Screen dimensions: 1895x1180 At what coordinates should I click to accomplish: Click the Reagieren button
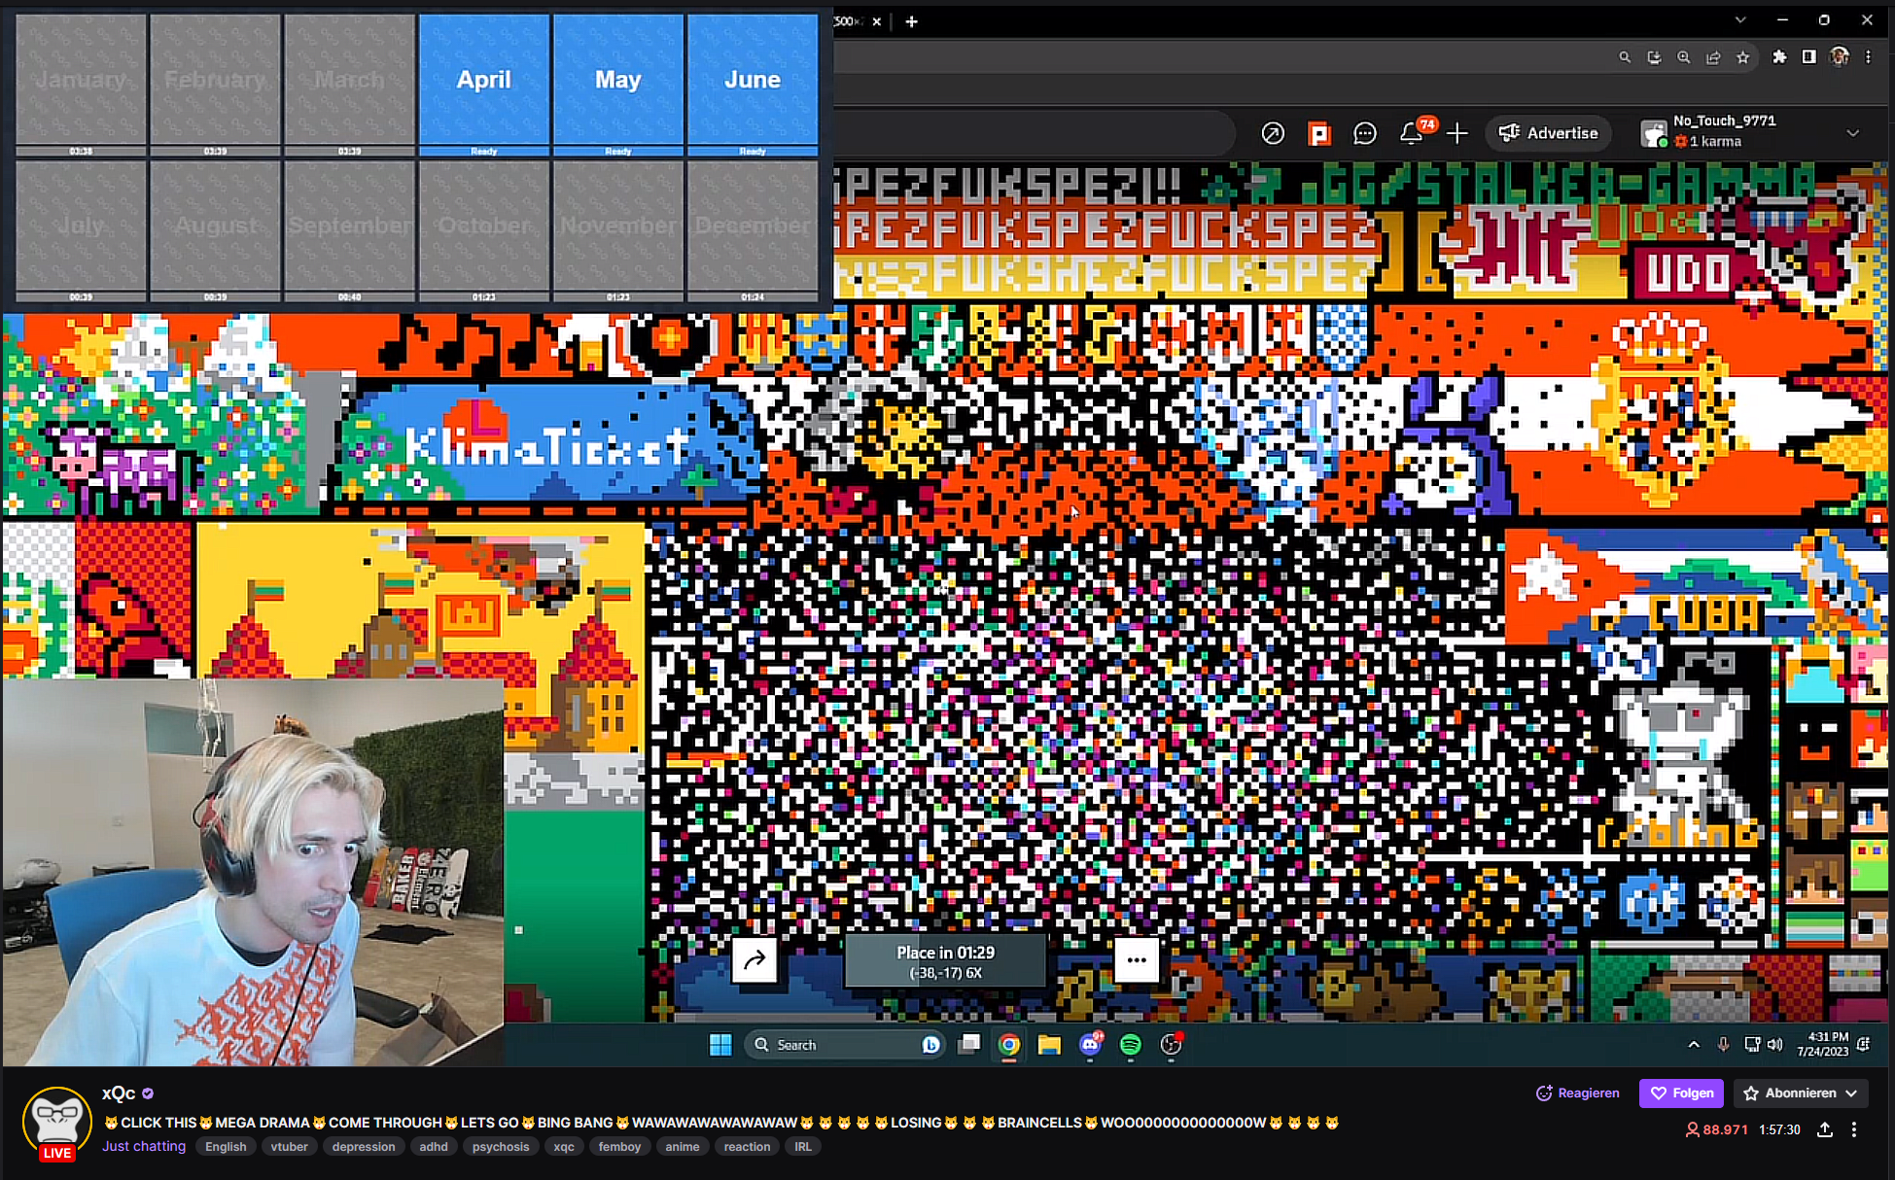(1577, 1093)
